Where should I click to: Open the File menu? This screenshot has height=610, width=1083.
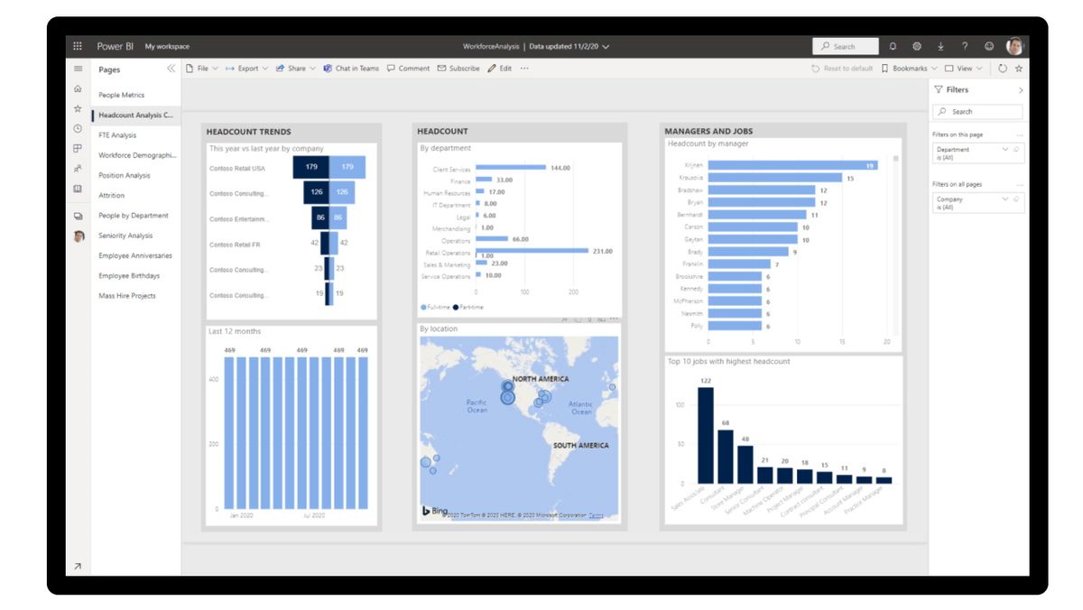tap(202, 68)
